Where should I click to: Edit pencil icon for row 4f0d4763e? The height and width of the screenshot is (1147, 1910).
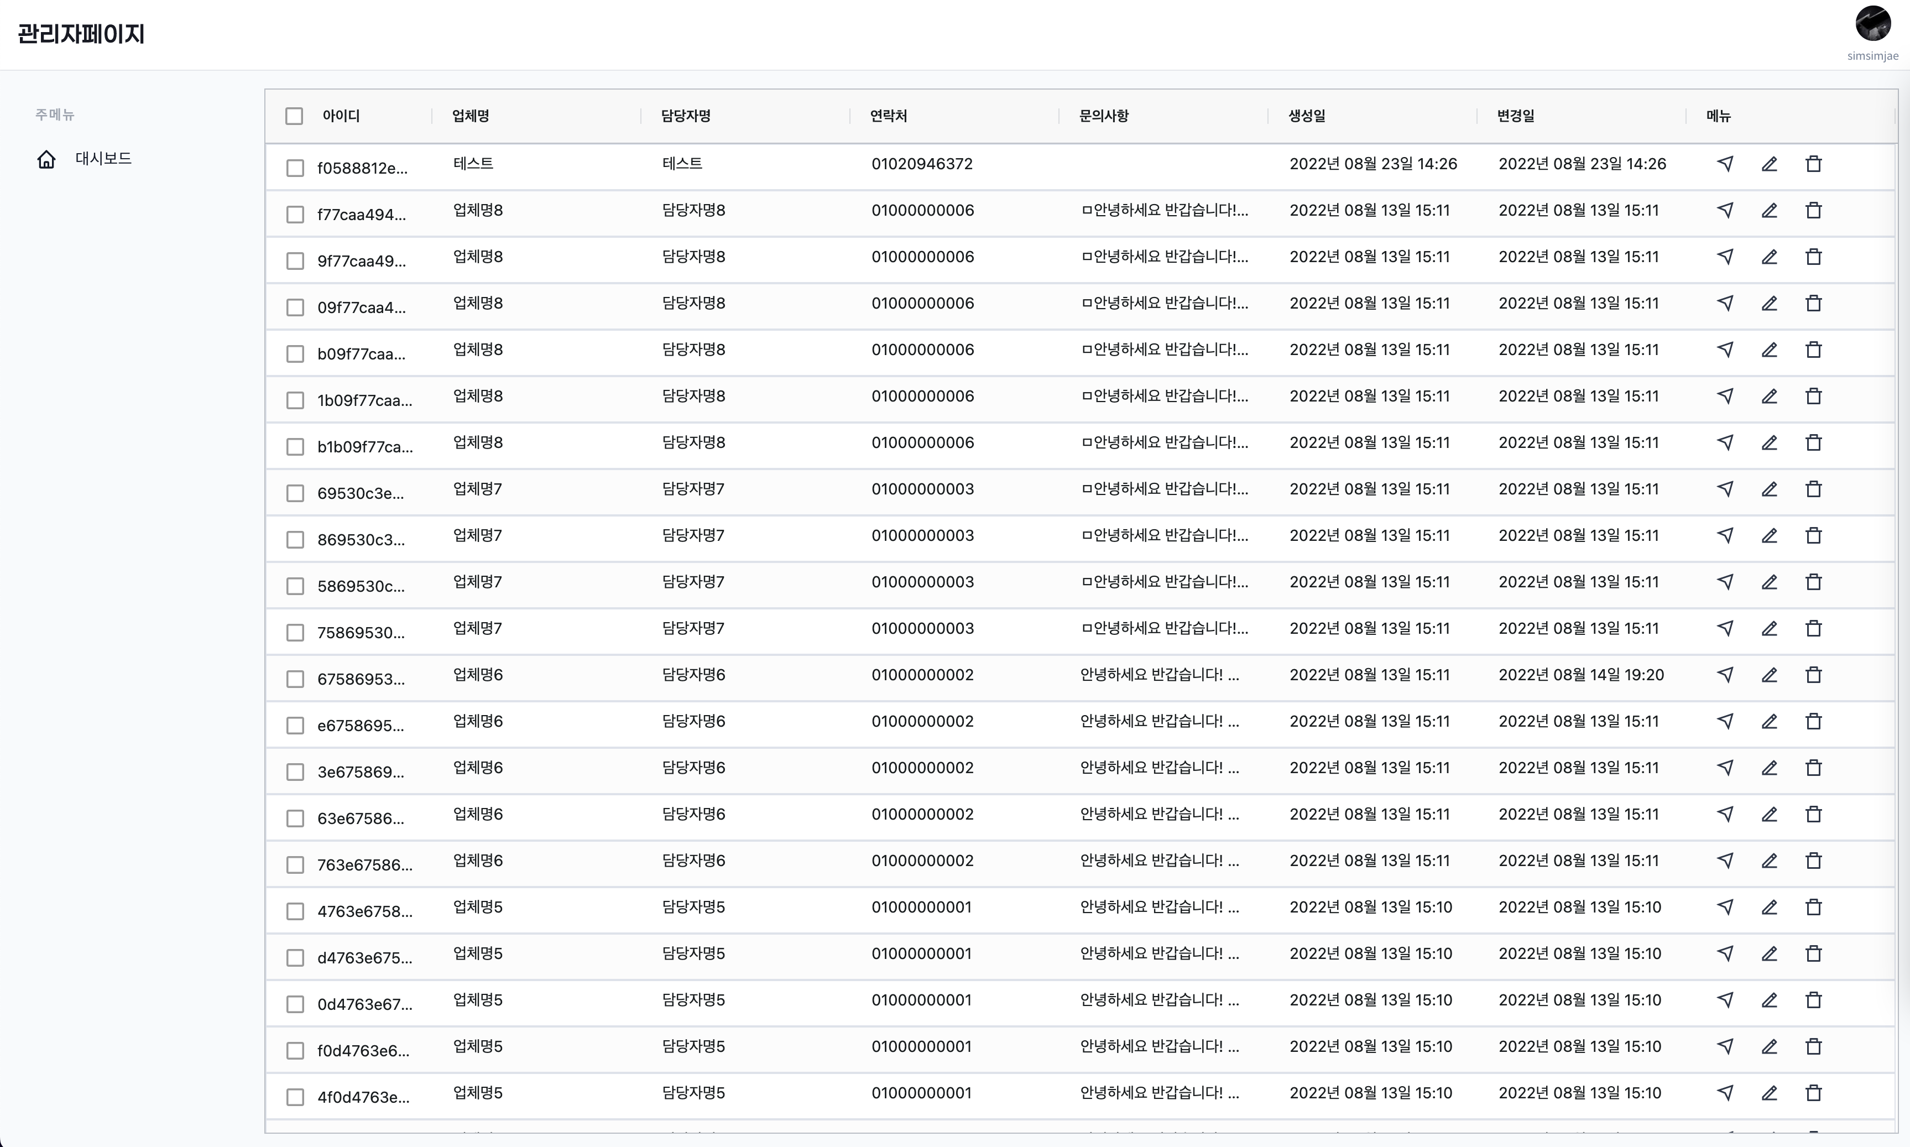(1770, 1093)
